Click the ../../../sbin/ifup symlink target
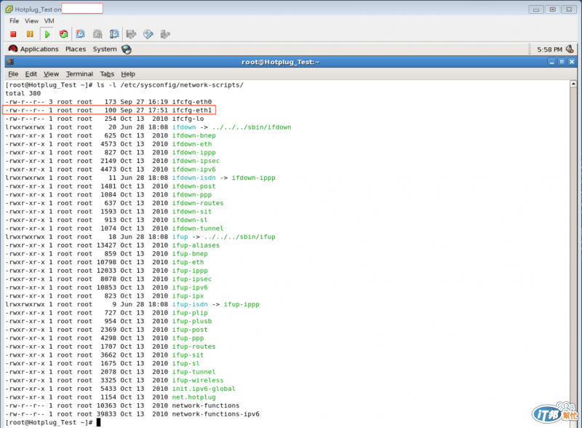Viewport: 582px width, 428px height. coord(240,237)
